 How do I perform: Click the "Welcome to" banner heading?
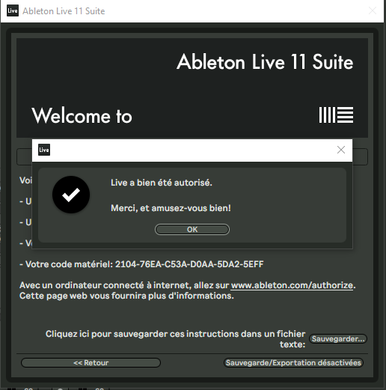82,115
